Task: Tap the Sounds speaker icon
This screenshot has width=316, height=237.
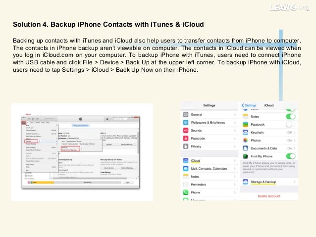Action: tap(186, 131)
